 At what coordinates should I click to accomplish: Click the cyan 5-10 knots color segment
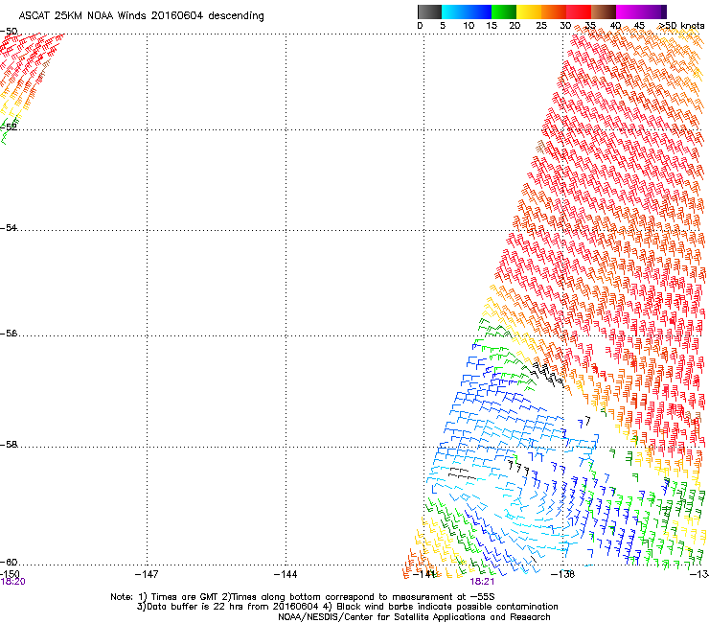pos(454,12)
